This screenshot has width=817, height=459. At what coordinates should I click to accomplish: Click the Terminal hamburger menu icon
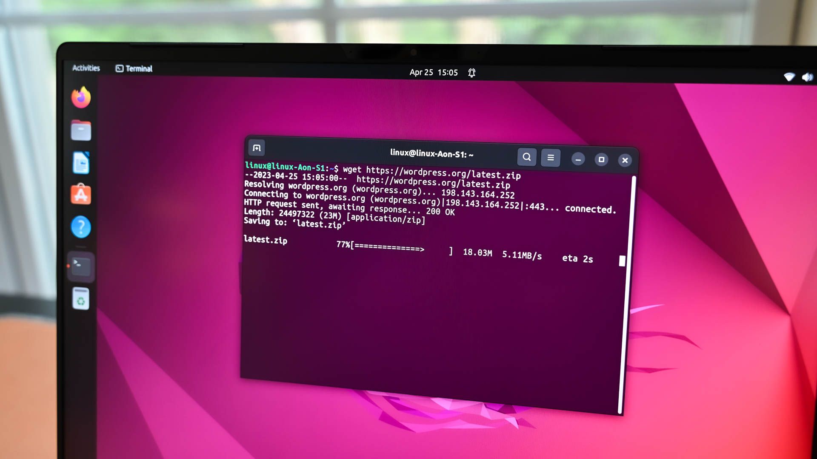coord(551,158)
